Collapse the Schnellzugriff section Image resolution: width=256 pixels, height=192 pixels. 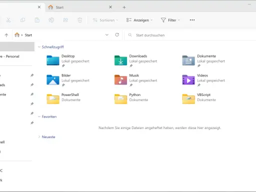(39, 47)
